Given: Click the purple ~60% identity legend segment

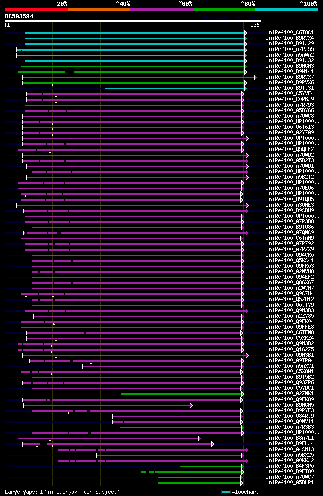Looking at the screenshot, I should pos(161,9).
